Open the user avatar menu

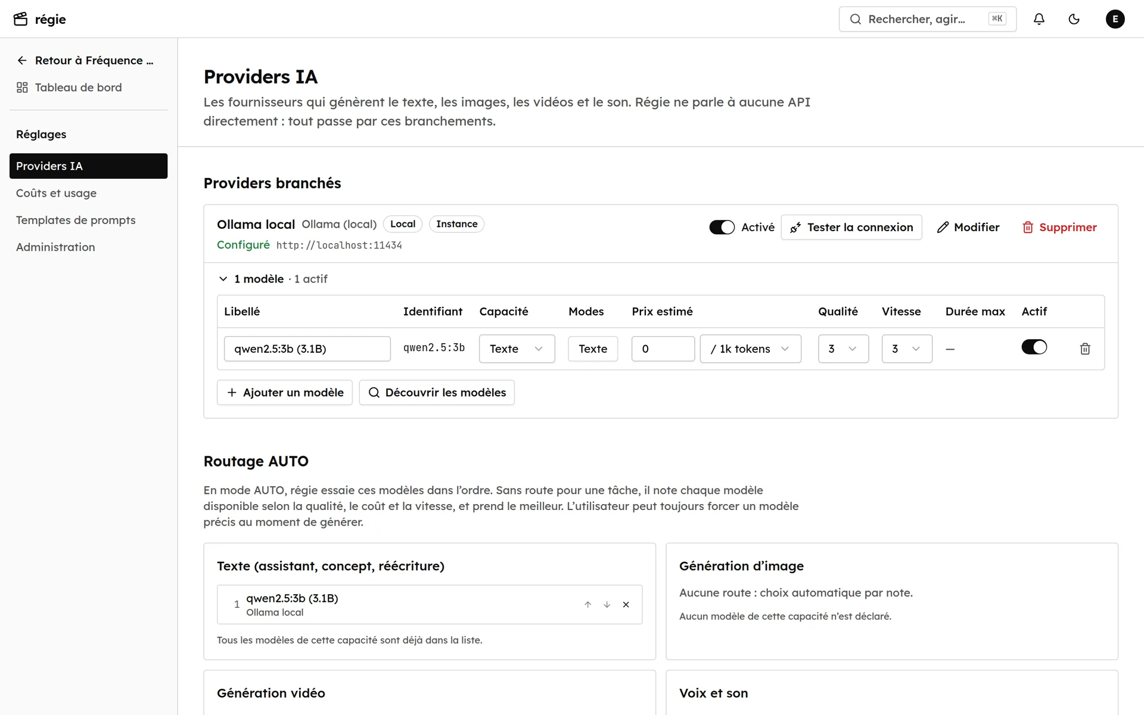coord(1115,19)
